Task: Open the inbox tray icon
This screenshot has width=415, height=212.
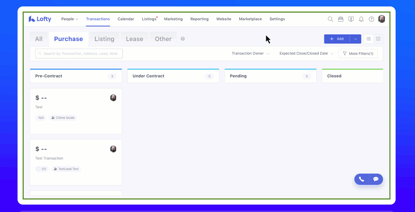Action: coord(341,19)
